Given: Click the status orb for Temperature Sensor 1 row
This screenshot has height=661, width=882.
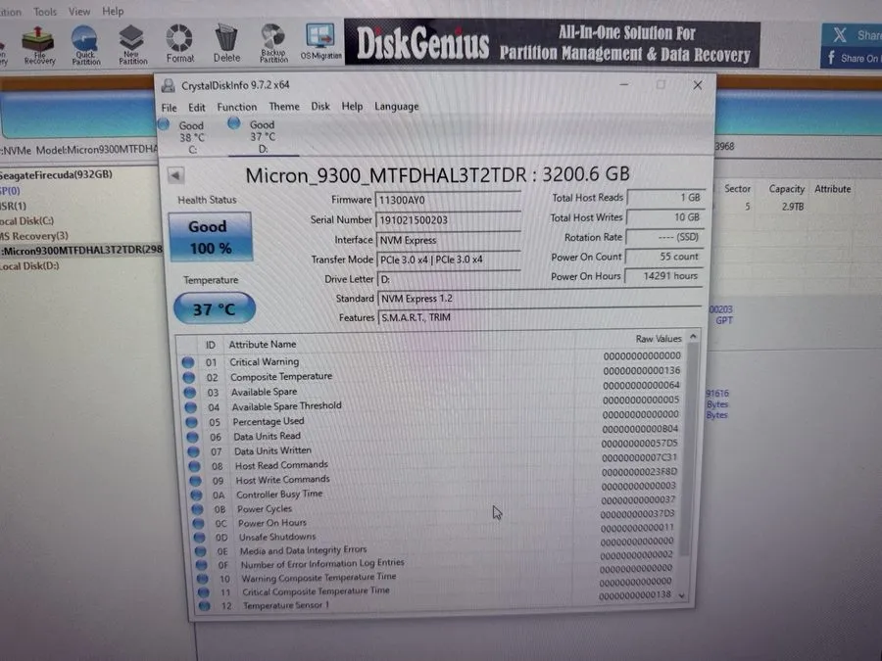Looking at the screenshot, I should (x=204, y=606).
